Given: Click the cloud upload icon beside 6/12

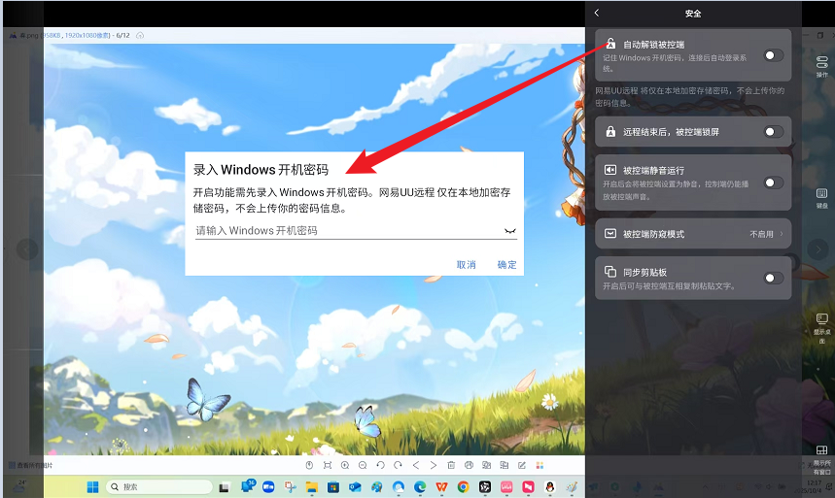Looking at the screenshot, I should (x=140, y=35).
